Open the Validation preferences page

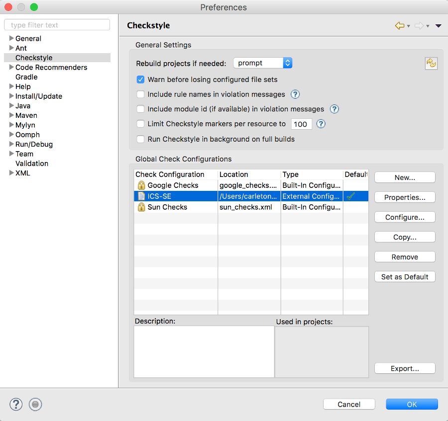click(x=31, y=163)
